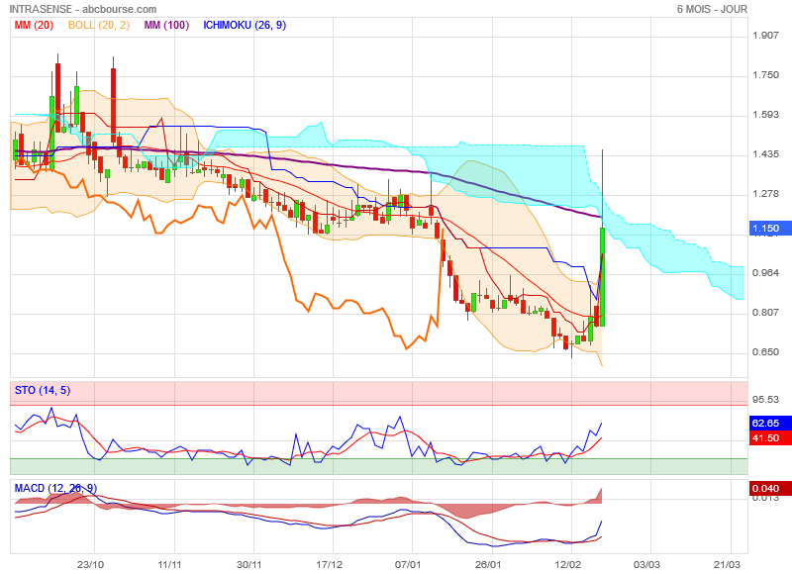Click the 1.593 price axis label
Image resolution: width=792 pixels, height=574 pixels.
[x=765, y=115]
